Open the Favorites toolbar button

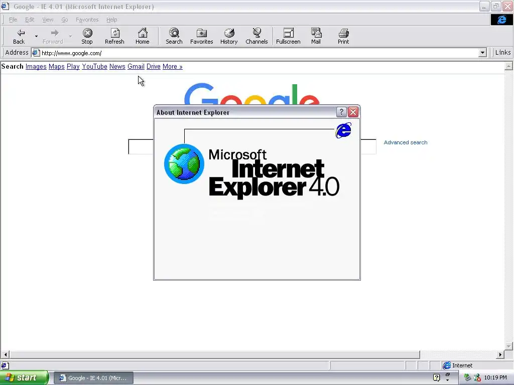coord(202,36)
